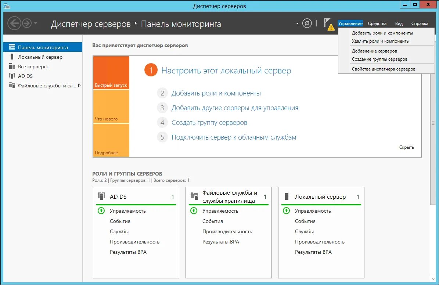Viewport: 439px width, 285px height.
Task: Click the back navigation arrow
Action: point(14,23)
